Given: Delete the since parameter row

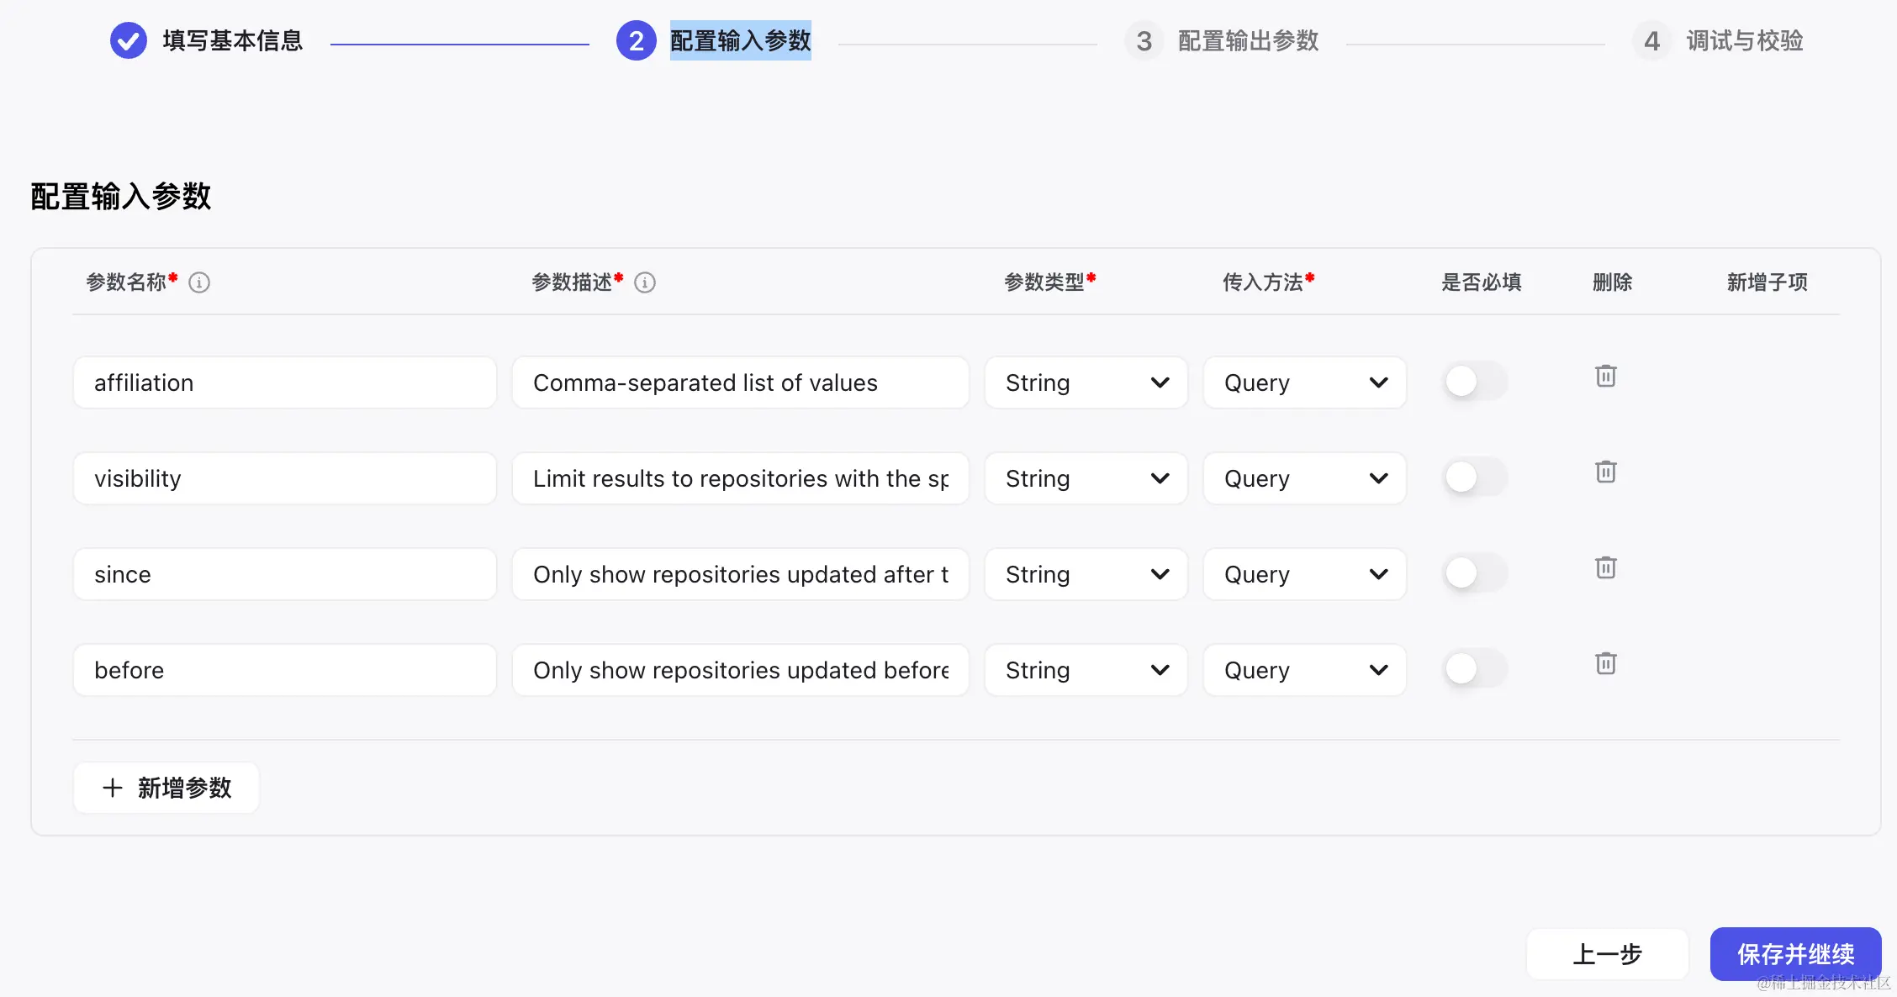Looking at the screenshot, I should click(1606, 567).
